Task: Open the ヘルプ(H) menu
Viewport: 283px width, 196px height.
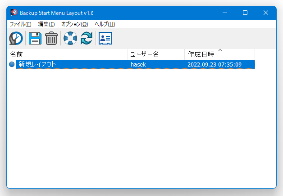Action: pyautogui.click(x=105, y=24)
